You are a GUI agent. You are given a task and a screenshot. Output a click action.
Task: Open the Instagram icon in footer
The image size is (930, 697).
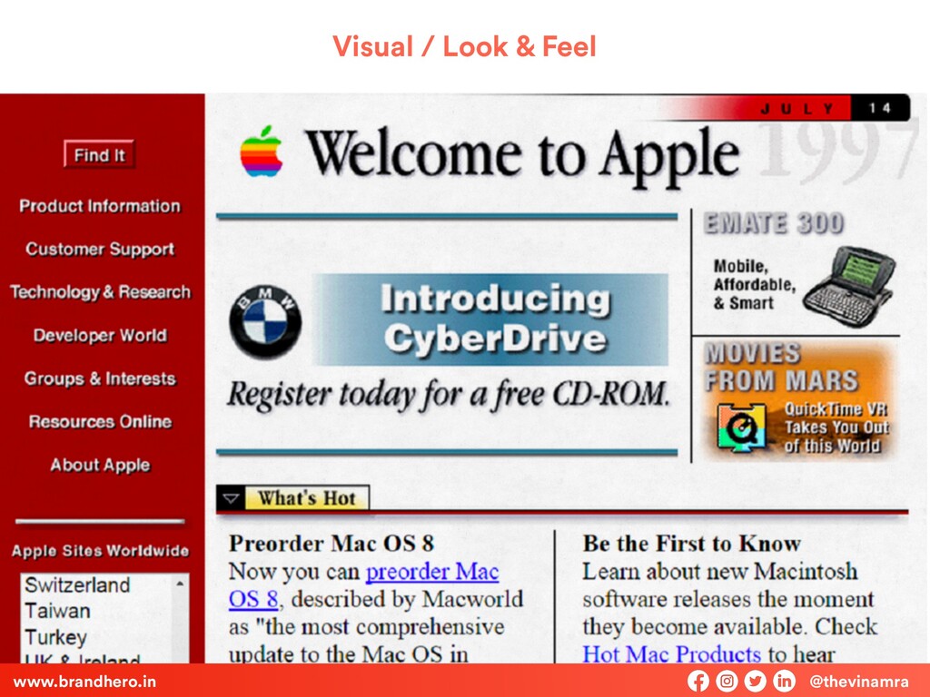click(727, 681)
